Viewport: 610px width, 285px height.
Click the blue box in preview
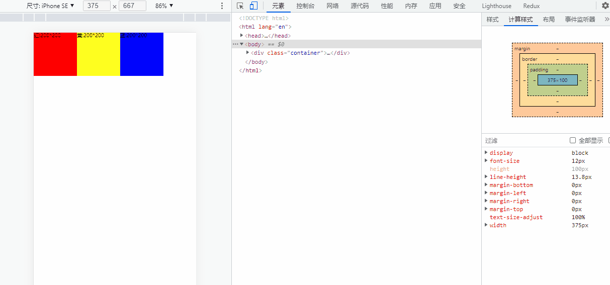142,54
